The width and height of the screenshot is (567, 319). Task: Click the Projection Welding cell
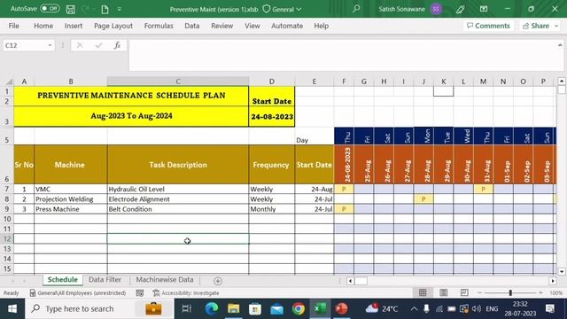pyautogui.click(x=71, y=198)
